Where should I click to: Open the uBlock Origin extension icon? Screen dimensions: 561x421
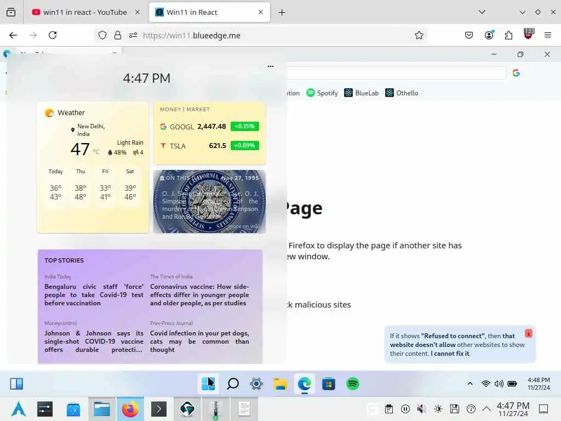point(529,34)
